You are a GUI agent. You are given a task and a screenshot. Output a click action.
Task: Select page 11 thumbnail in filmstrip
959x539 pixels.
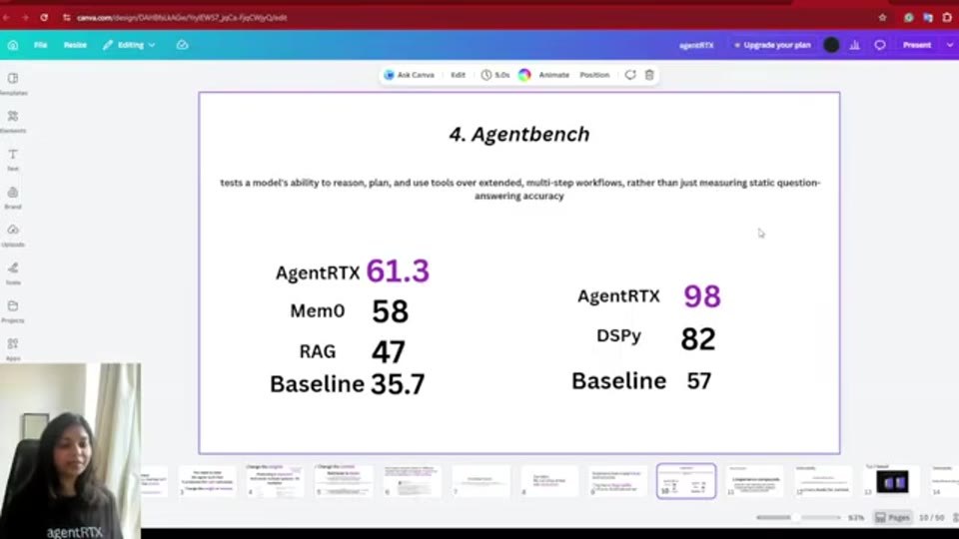[x=755, y=481]
